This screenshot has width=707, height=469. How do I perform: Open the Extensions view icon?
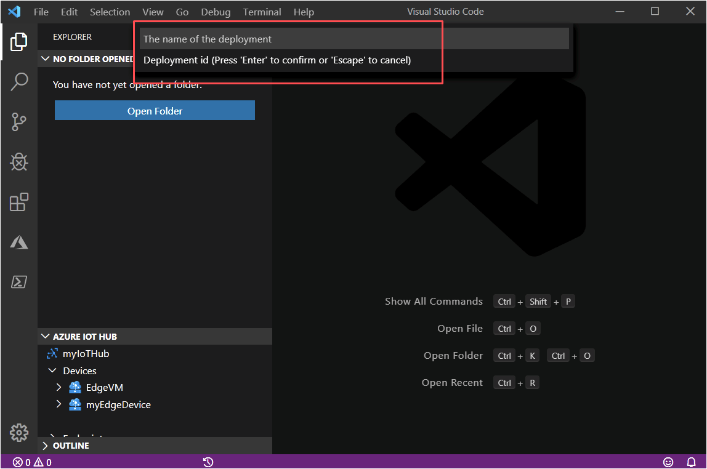point(18,202)
